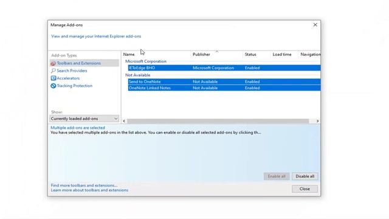Select the IEToEdge BHO add-on row
Viewport: 389px width, 219px height.
[224, 68]
